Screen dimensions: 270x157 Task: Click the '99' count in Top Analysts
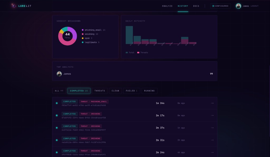click(211, 74)
